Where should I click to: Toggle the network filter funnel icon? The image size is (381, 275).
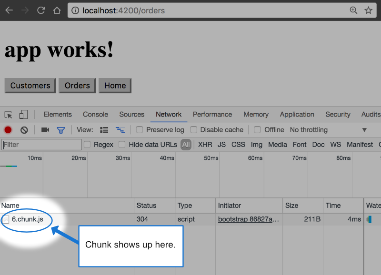[61, 130]
